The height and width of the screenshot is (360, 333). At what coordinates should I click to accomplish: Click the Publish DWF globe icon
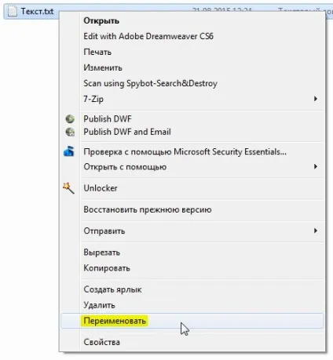70,119
